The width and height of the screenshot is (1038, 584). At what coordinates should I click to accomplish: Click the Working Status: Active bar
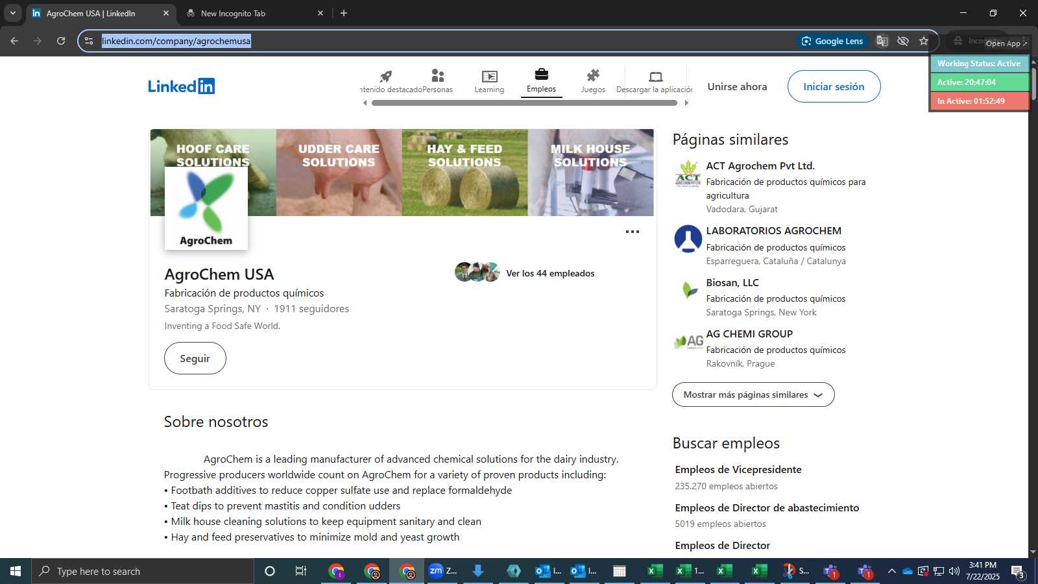point(979,64)
